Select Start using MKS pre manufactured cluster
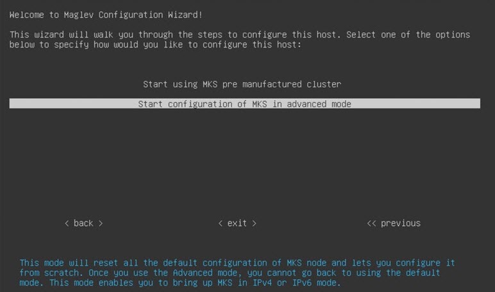This screenshot has height=292, width=495. (242, 84)
